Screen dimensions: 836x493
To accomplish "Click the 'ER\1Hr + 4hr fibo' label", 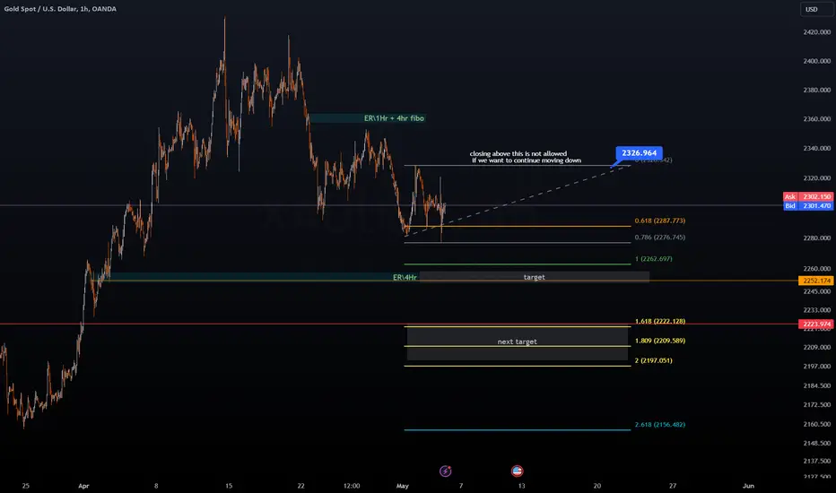I will pyautogui.click(x=394, y=118).
